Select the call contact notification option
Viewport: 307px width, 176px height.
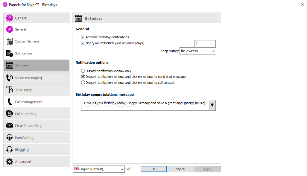point(83,83)
